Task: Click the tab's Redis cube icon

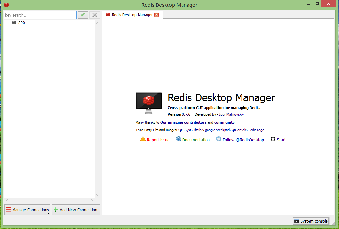Action: point(108,14)
